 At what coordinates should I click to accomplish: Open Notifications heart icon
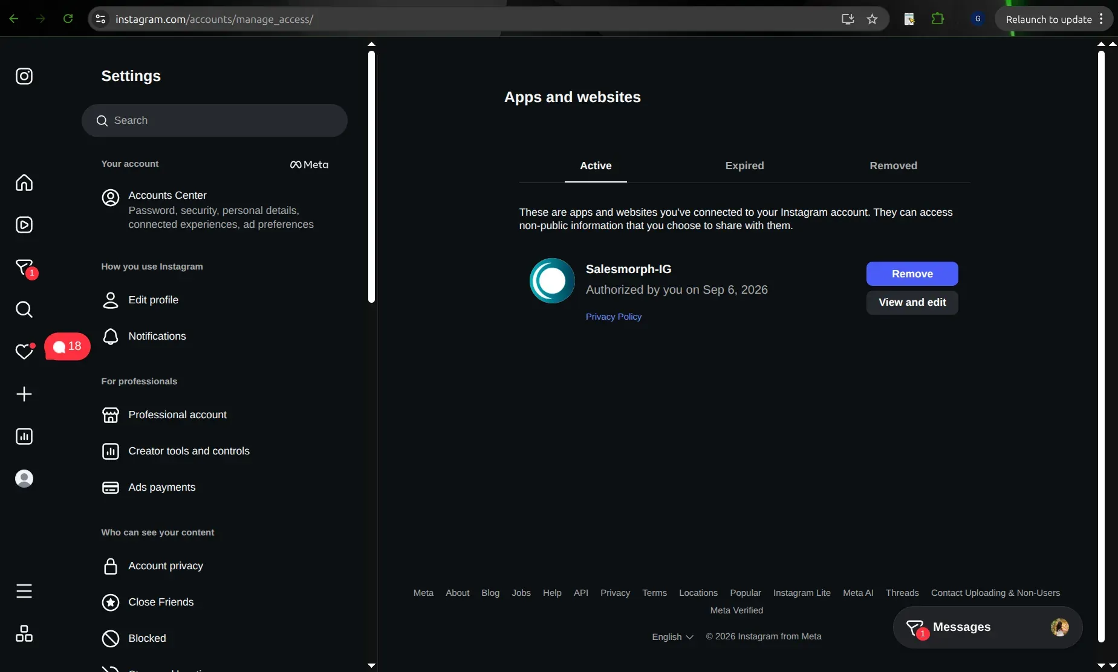[24, 352]
